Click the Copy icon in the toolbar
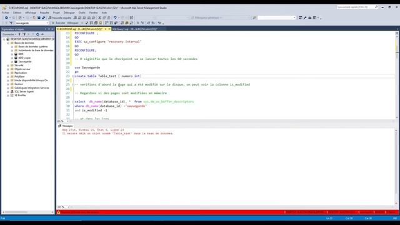 pos(104,18)
